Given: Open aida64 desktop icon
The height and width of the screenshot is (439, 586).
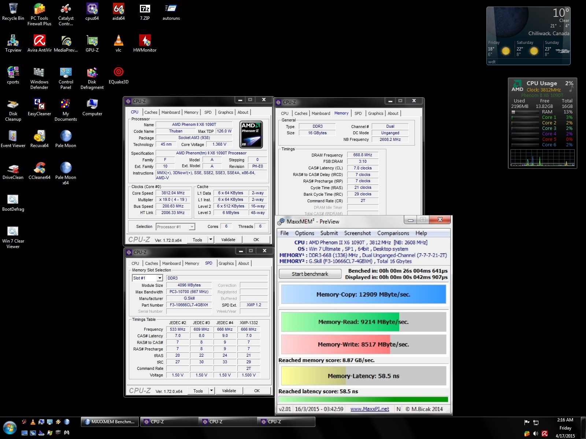Looking at the screenshot, I should coord(118,12).
